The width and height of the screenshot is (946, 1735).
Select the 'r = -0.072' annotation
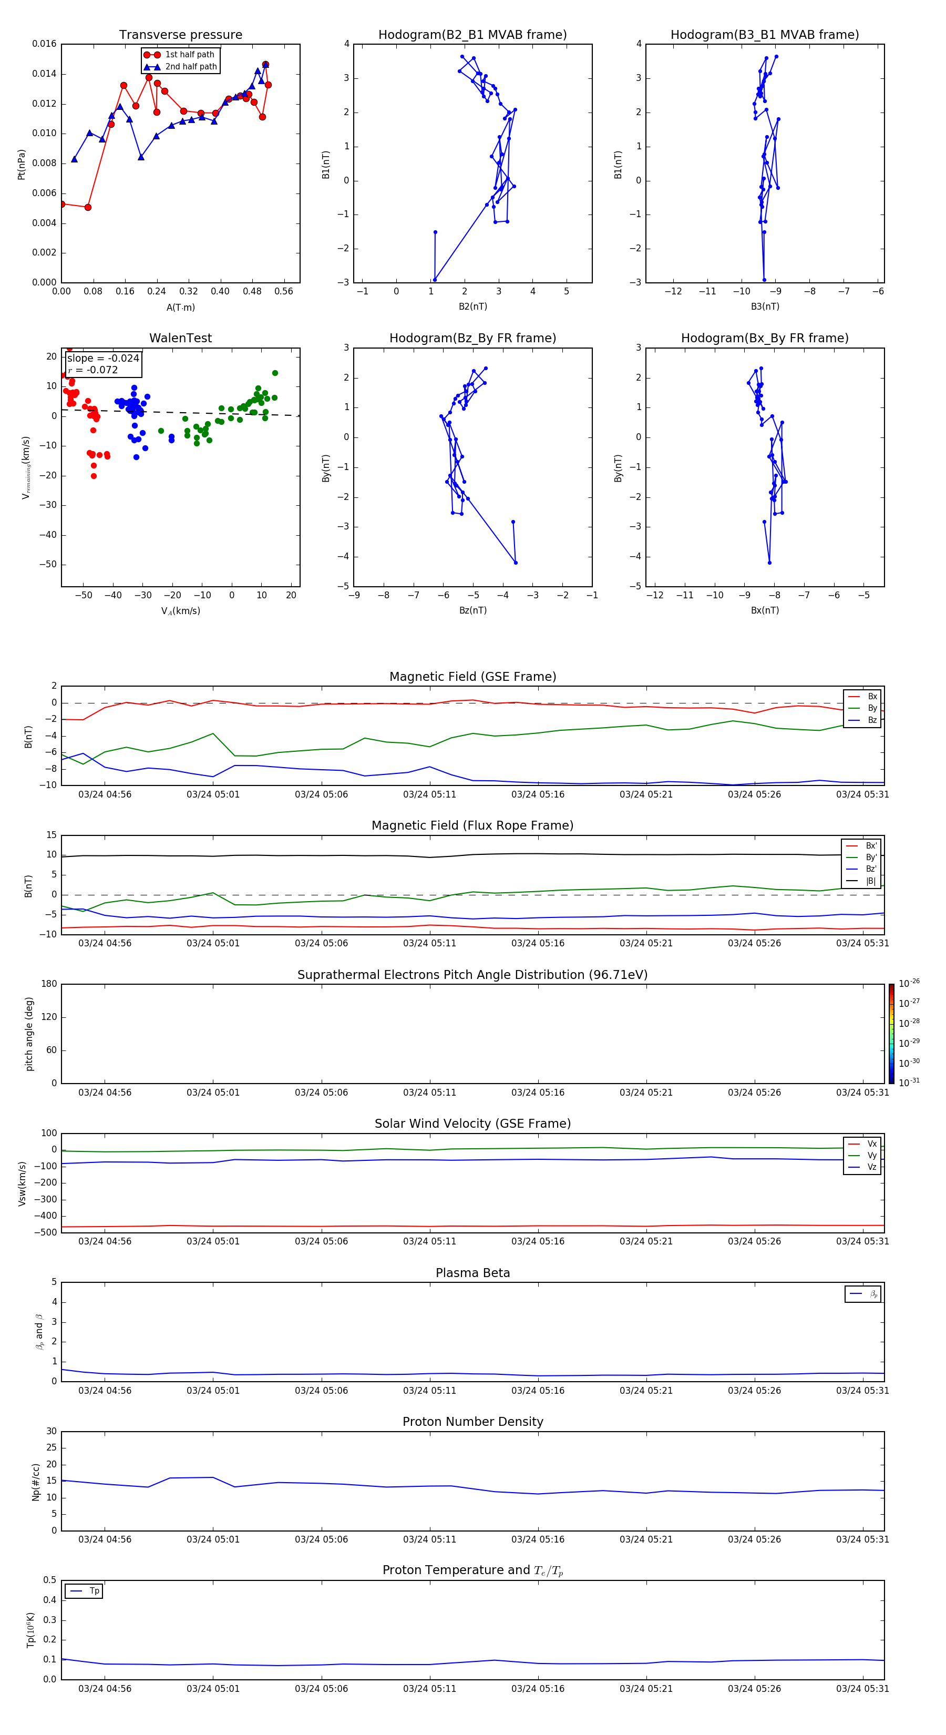click(x=92, y=370)
